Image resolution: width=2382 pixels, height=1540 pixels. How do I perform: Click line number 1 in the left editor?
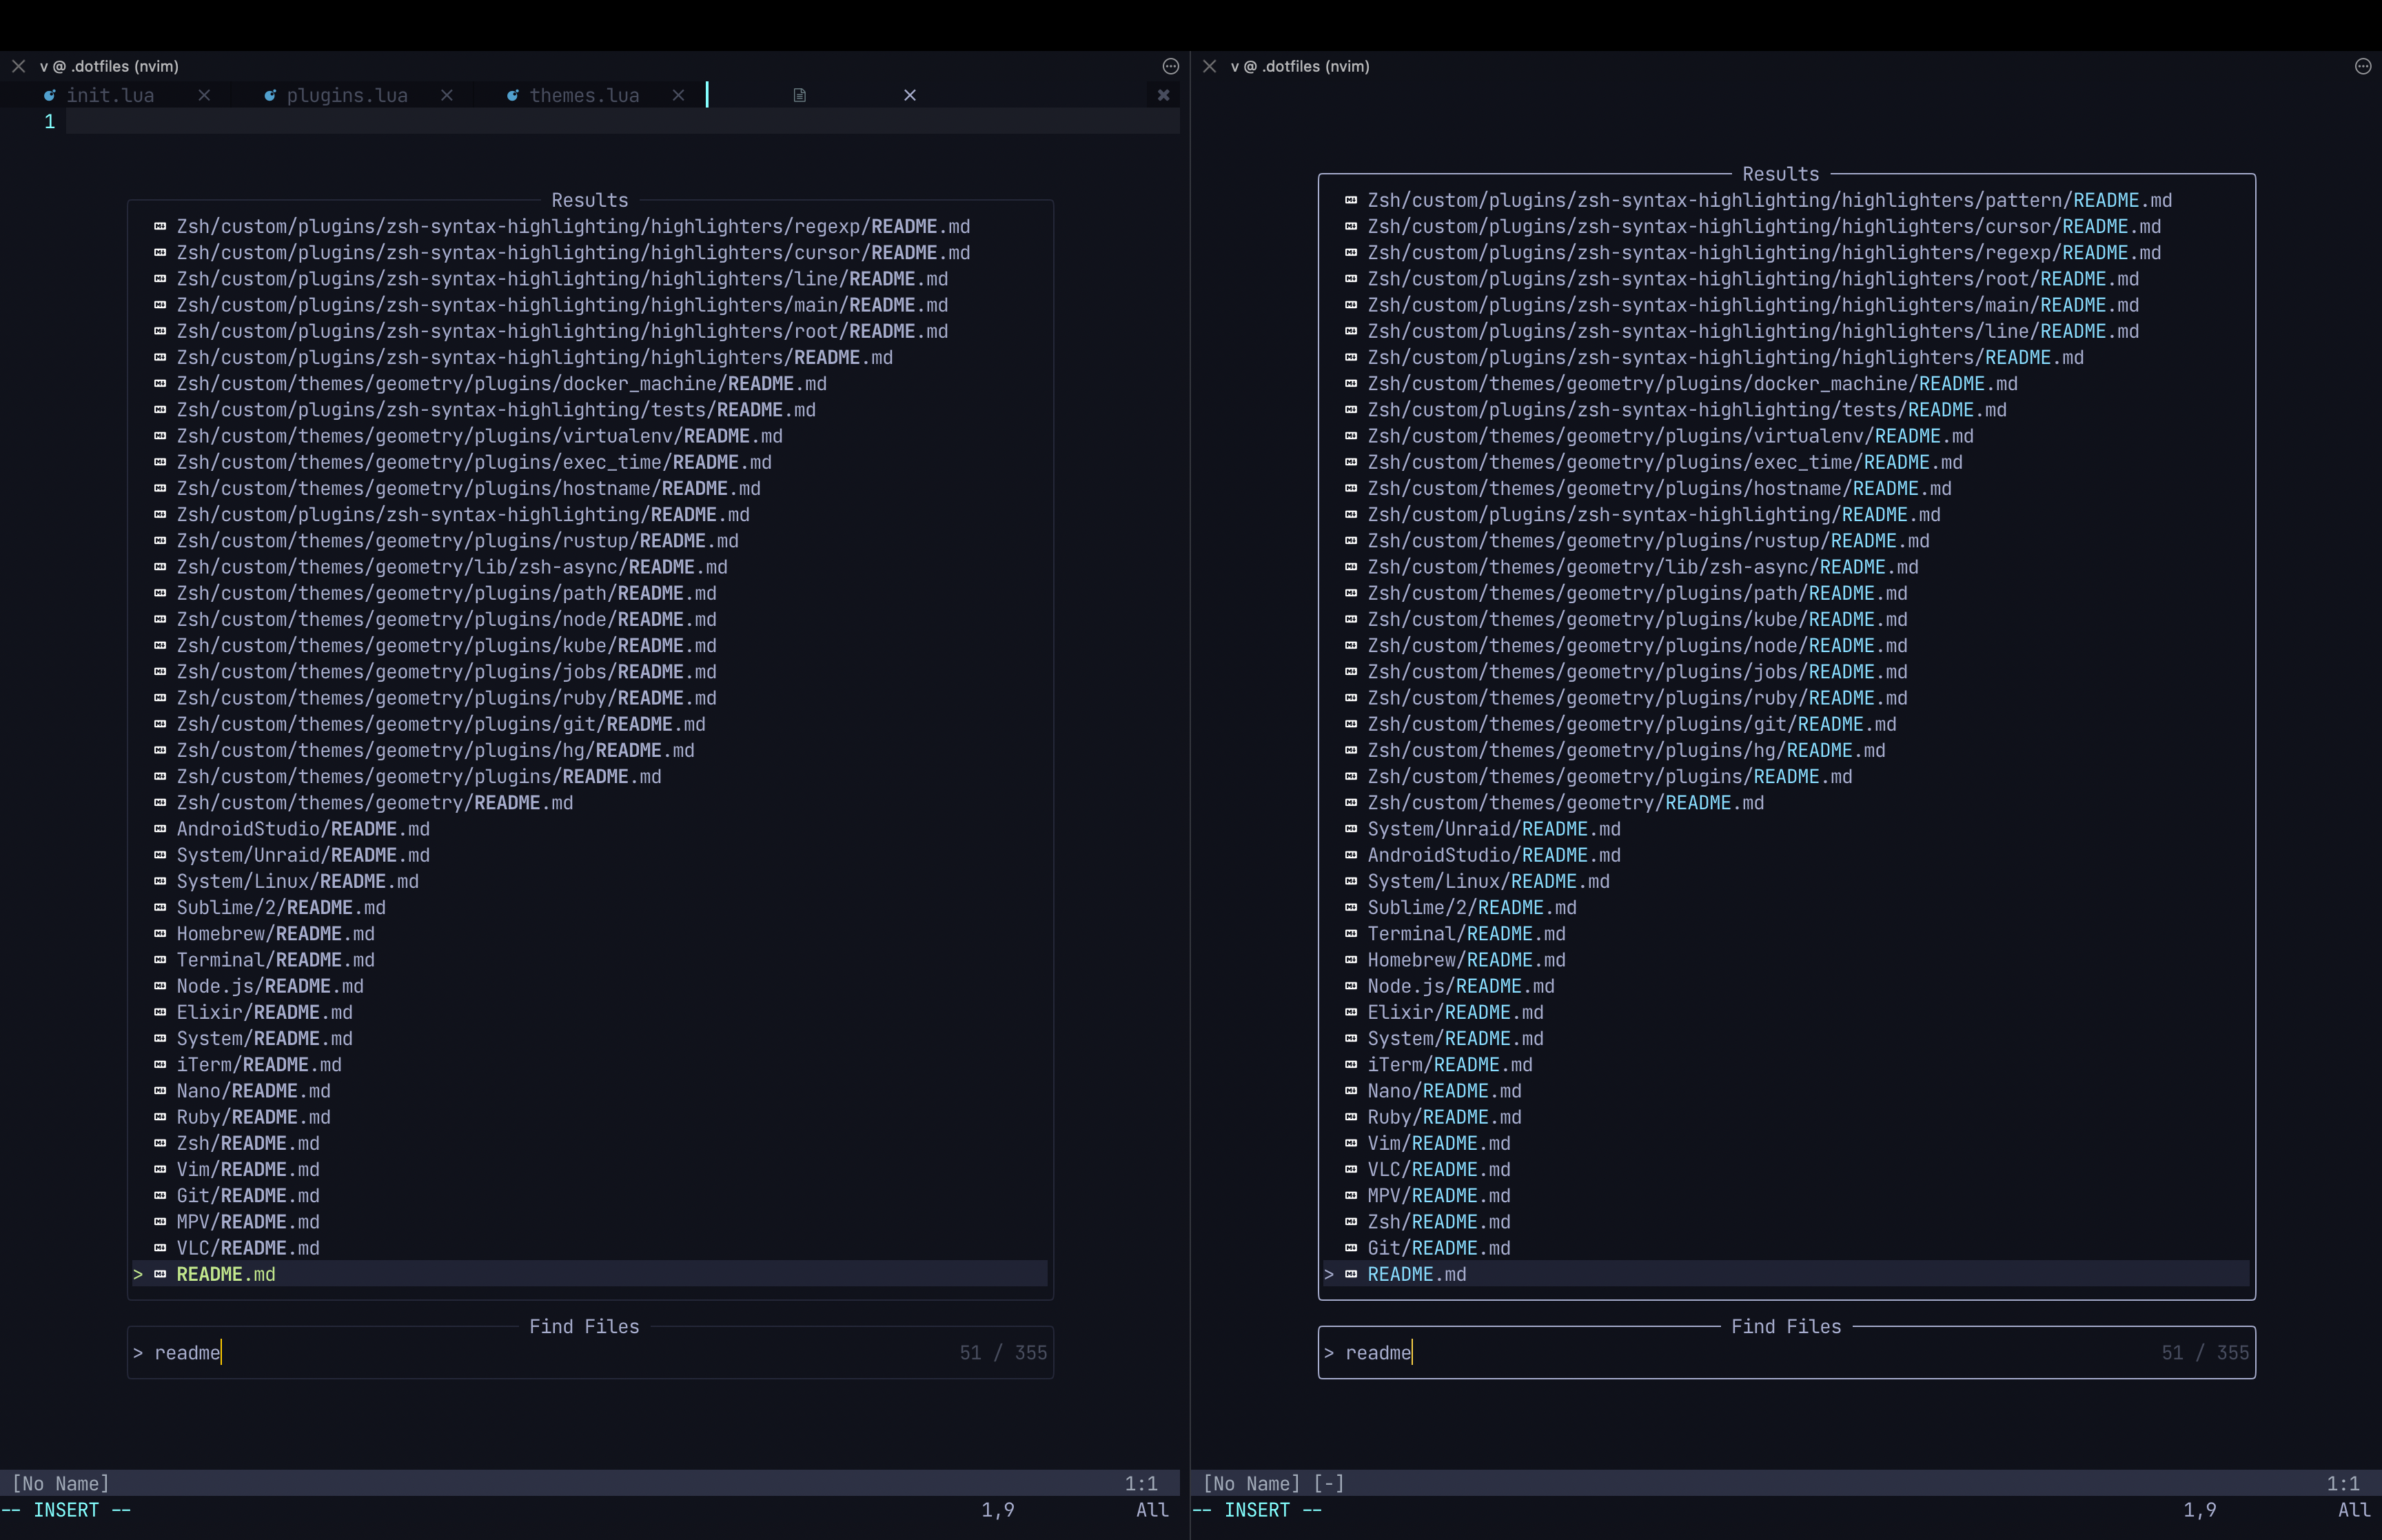(x=49, y=122)
